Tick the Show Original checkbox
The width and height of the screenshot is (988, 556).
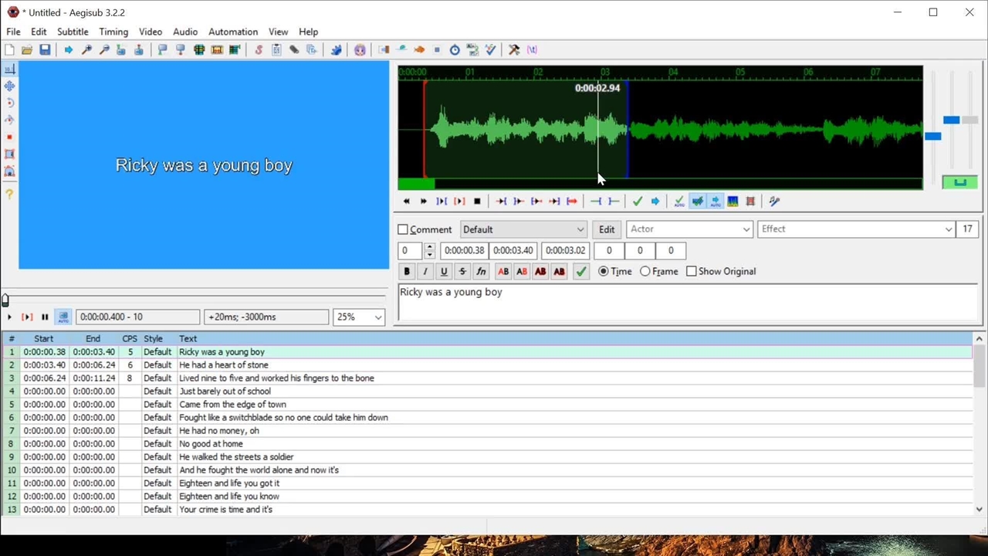tap(692, 272)
